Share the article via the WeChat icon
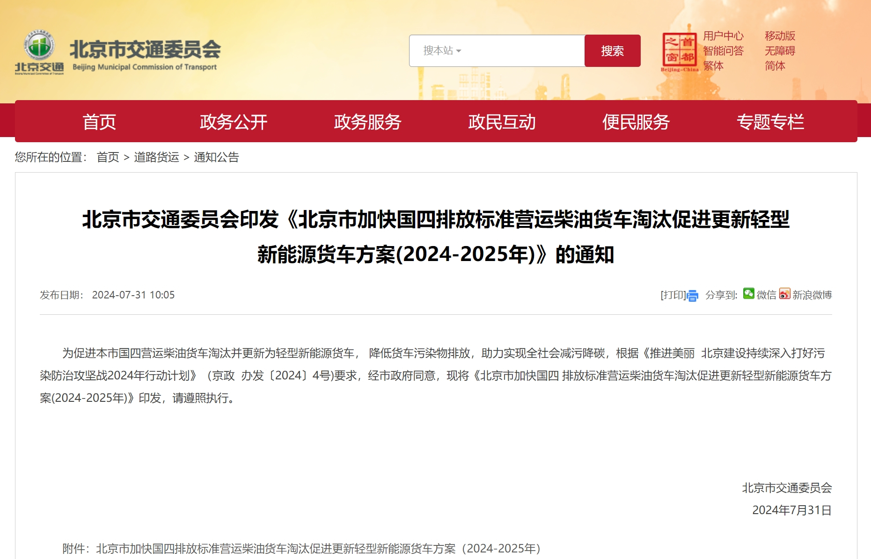The height and width of the screenshot is (559, 871). tap(748, 295)
